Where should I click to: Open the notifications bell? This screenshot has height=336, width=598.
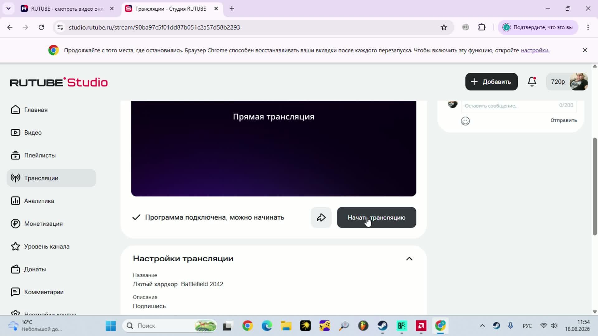[x=532, y=82]
